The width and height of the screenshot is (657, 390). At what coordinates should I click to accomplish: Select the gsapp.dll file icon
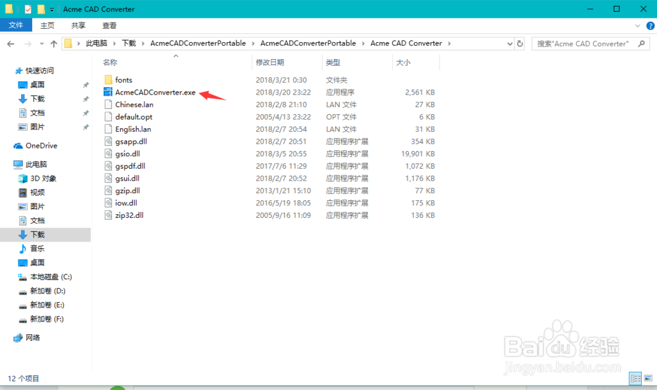point(108,141)
